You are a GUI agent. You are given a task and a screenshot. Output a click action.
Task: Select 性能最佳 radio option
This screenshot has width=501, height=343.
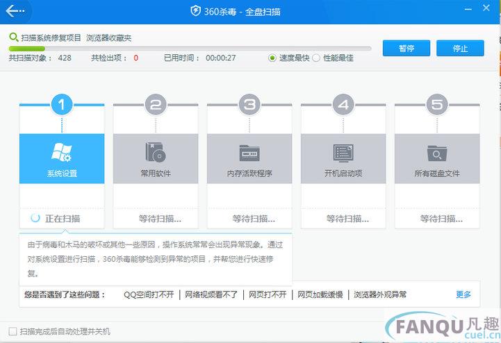316,58
